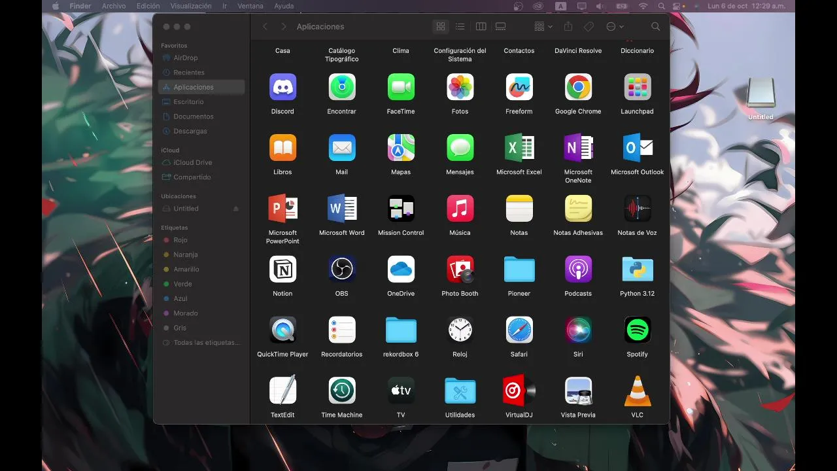Select the Siri app icon

578,330
